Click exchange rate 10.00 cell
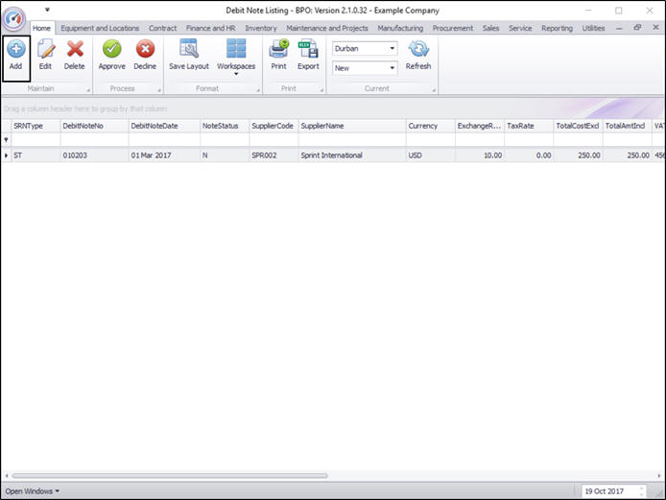 click(x=480, y=155)
